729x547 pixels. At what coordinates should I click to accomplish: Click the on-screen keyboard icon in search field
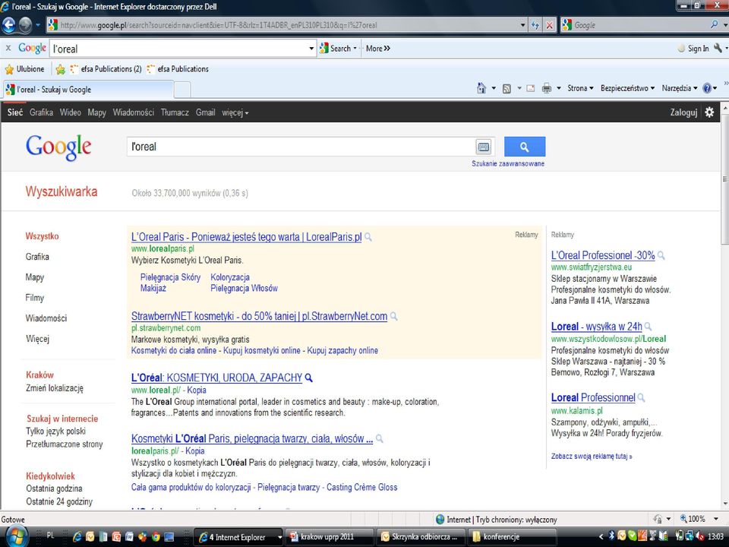[484, 147]
